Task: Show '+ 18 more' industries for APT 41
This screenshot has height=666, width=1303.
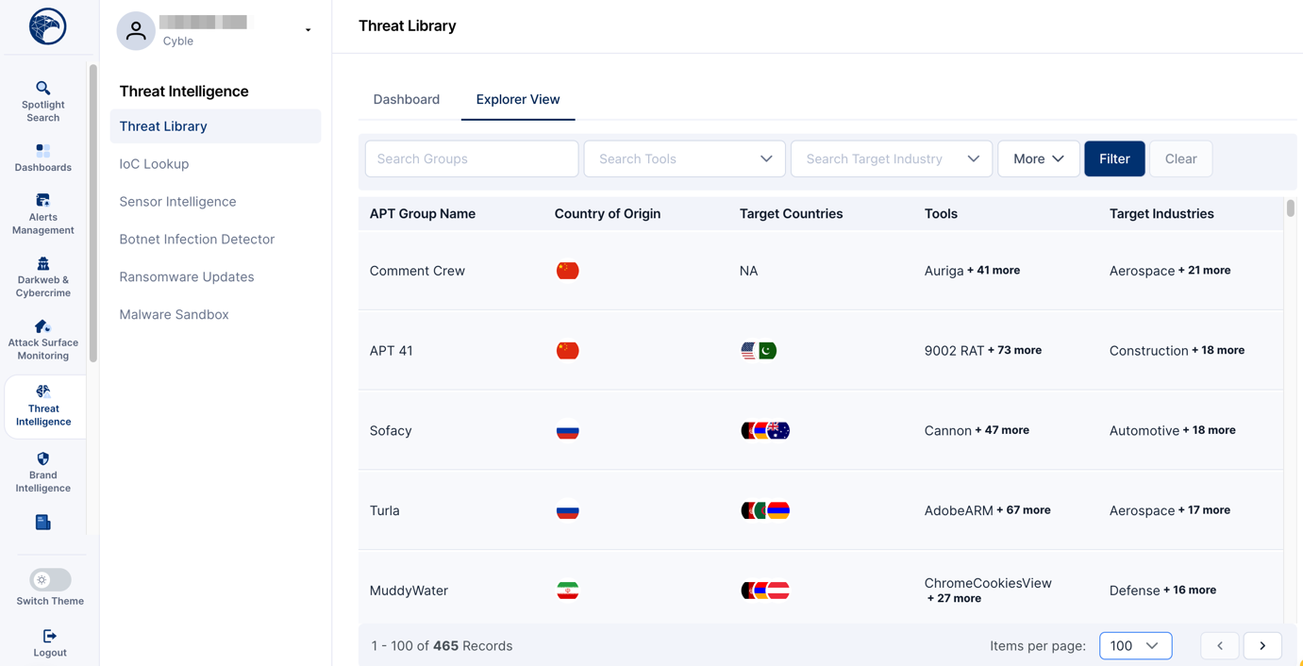Action: (1218, 351)
